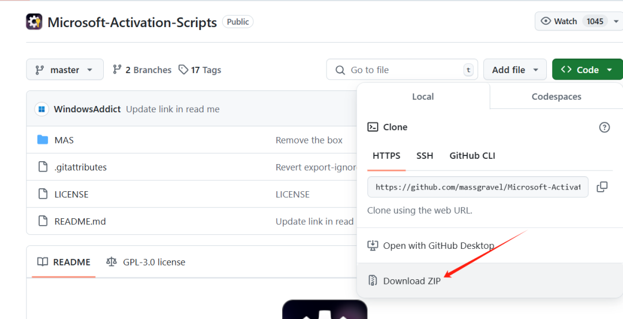The image size is (623, 319).
Task: Open the .gitattributes file link
Action: click(x=80, y=167)
